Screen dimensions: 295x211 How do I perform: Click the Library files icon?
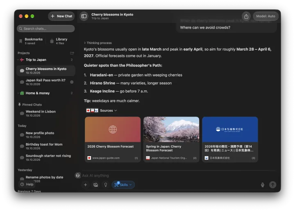tap(52, 41)
